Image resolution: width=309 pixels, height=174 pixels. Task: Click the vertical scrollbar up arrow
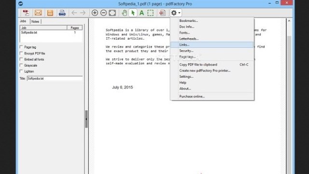tap(289, 21)
